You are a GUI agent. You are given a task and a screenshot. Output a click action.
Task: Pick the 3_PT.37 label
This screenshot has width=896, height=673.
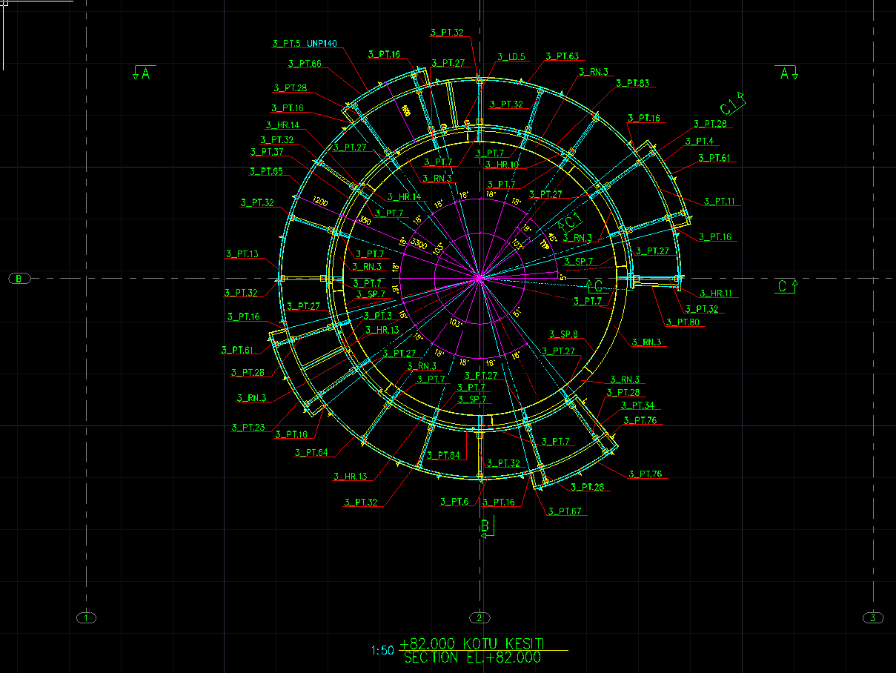pyautogui.click(x=267, y=152)
